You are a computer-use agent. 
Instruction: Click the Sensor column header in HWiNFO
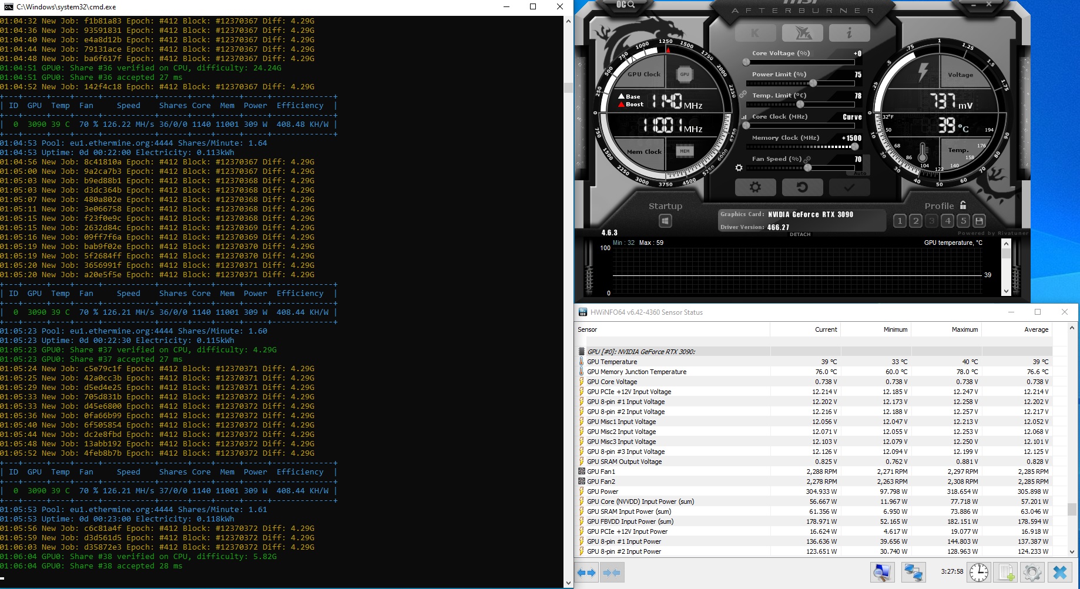coord(672,329)
